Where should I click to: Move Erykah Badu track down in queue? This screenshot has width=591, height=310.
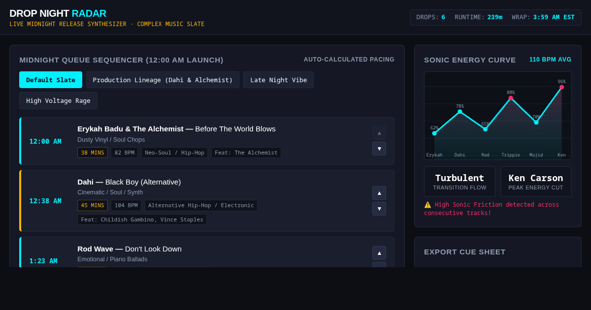(x=379, y=149)
